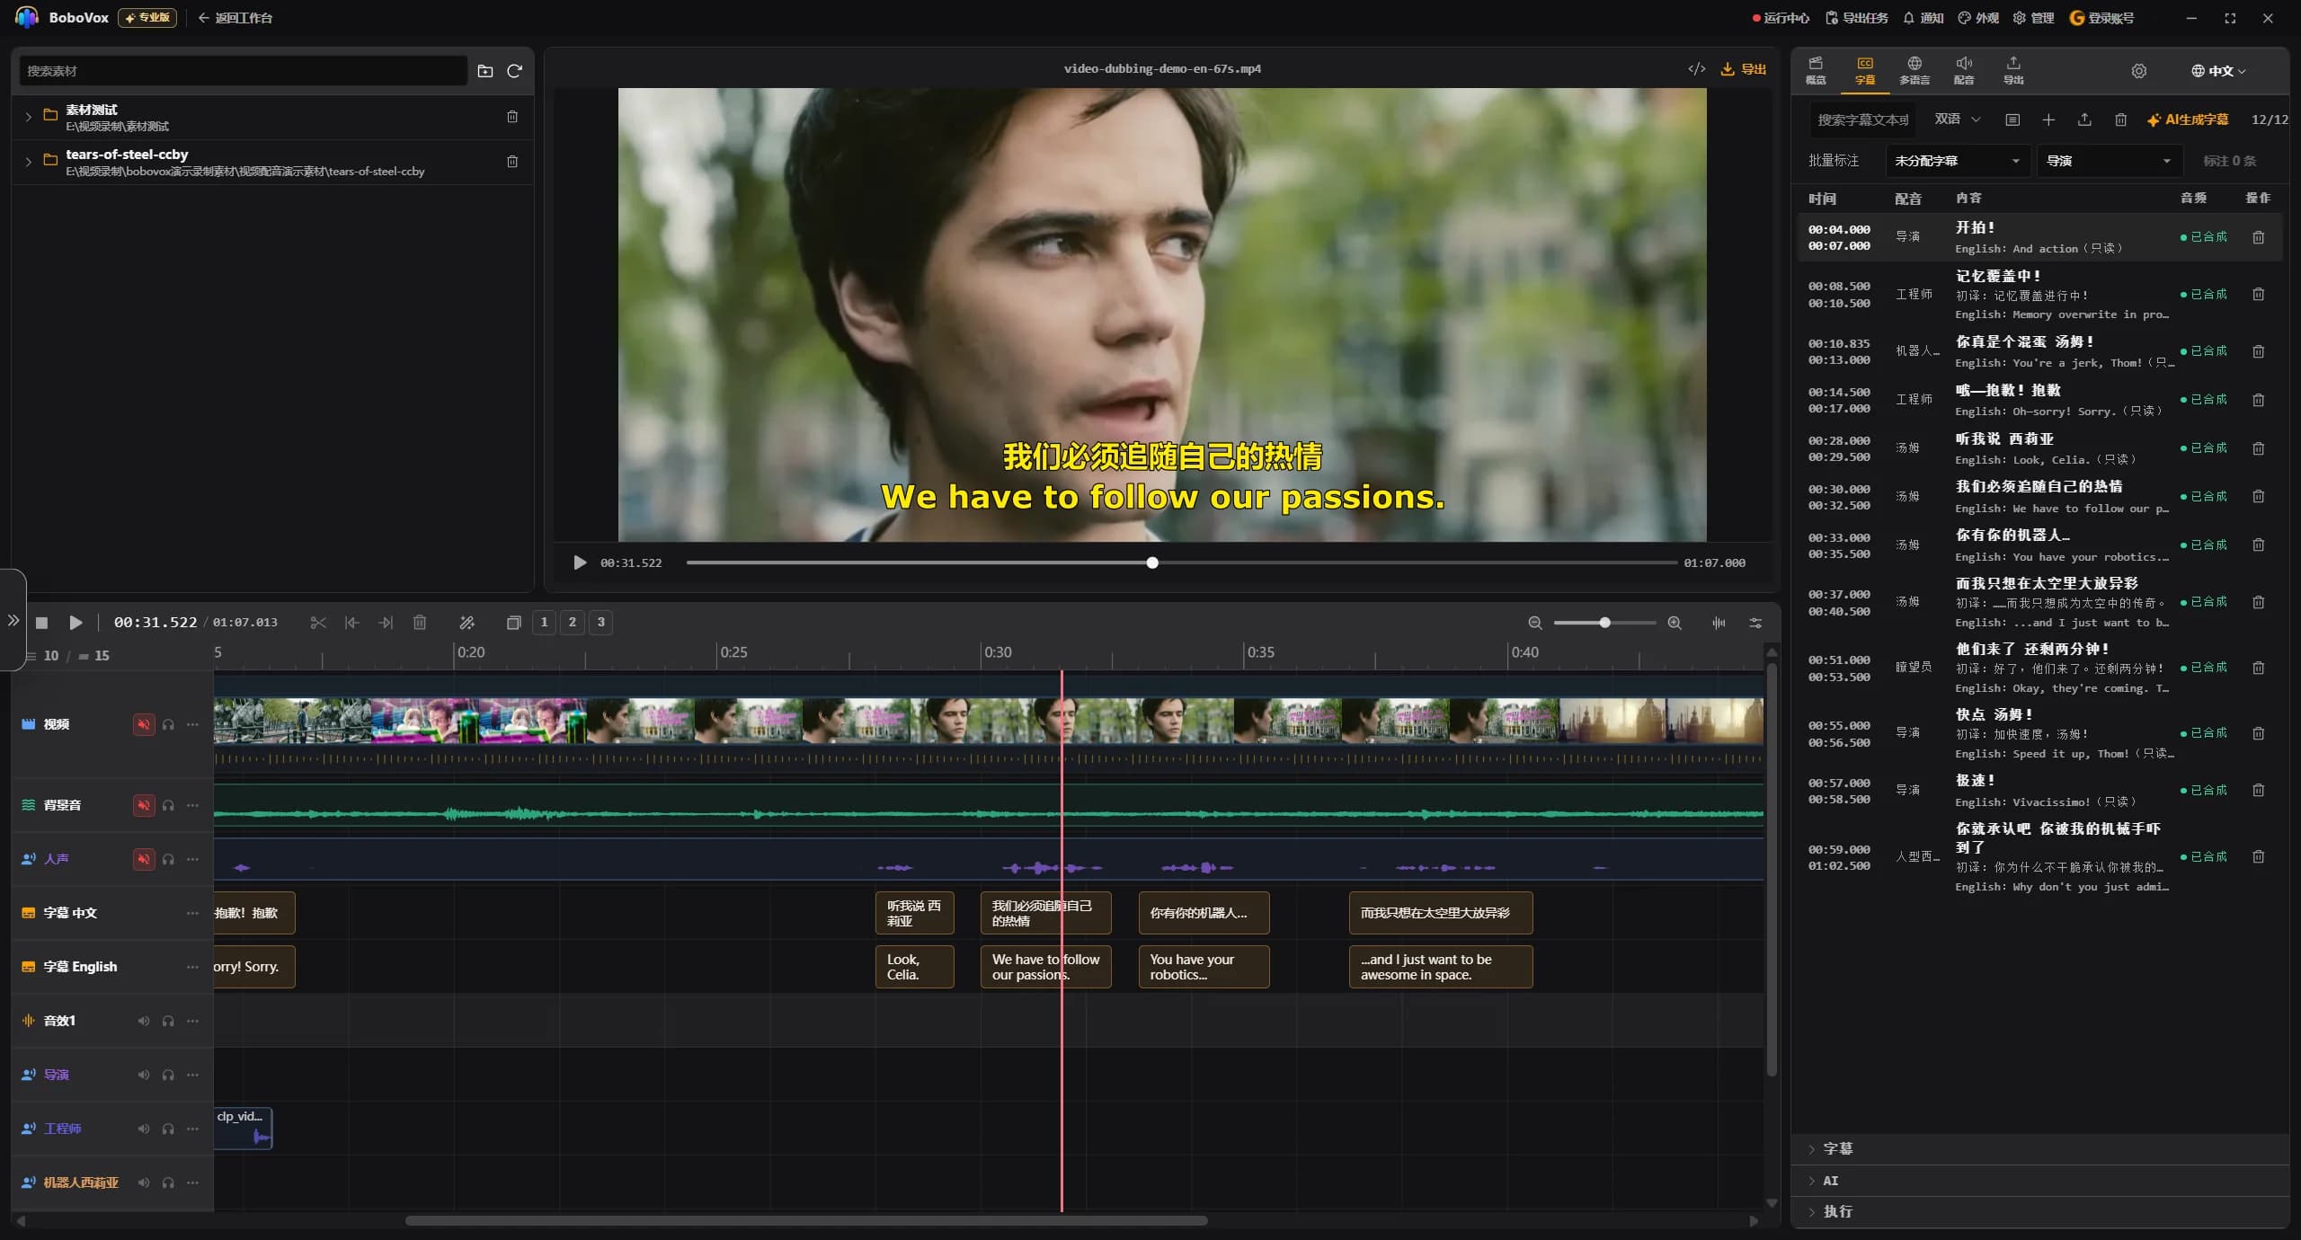Toggle mute on the 视频 track
Viewport: 2301px width, 1240px height.
click(144, 724)
